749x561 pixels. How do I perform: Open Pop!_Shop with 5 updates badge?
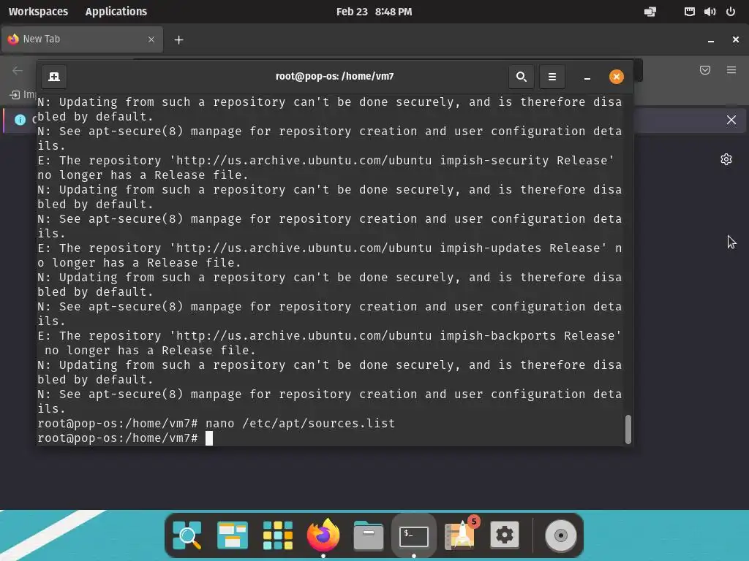click(x=459, y=535)
